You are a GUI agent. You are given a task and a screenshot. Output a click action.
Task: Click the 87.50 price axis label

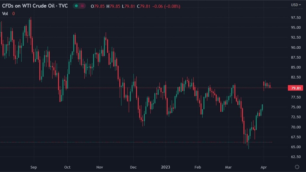(x=296, y=57)
